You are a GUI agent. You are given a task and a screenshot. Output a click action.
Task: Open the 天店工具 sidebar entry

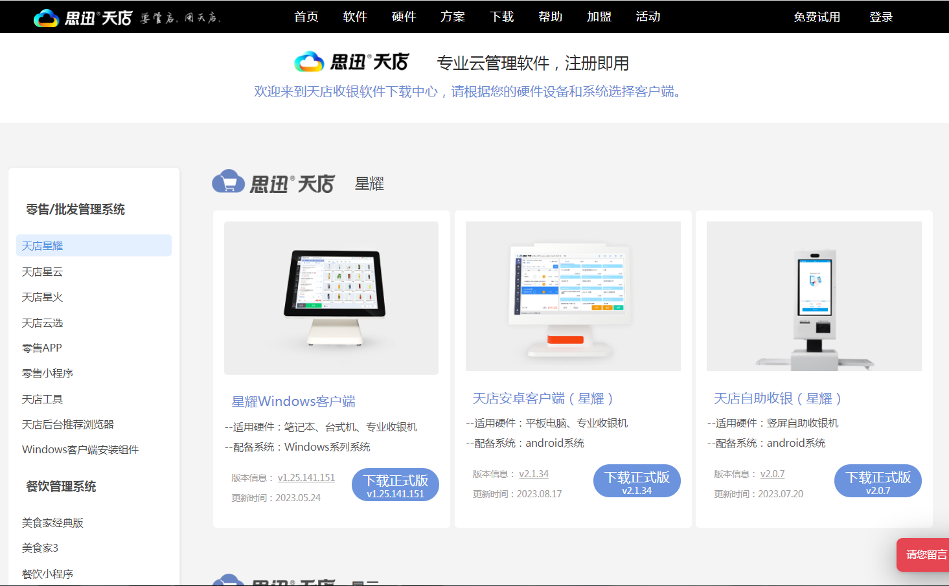pyautogui.click(x=41, y=398)
